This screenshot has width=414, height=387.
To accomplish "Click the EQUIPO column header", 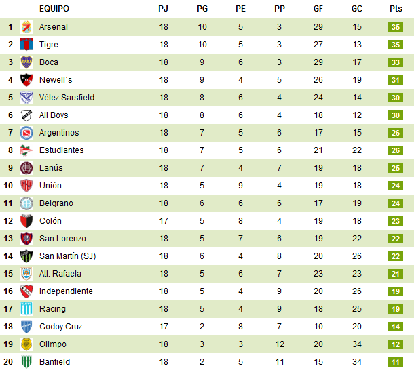I will [54, 9].
